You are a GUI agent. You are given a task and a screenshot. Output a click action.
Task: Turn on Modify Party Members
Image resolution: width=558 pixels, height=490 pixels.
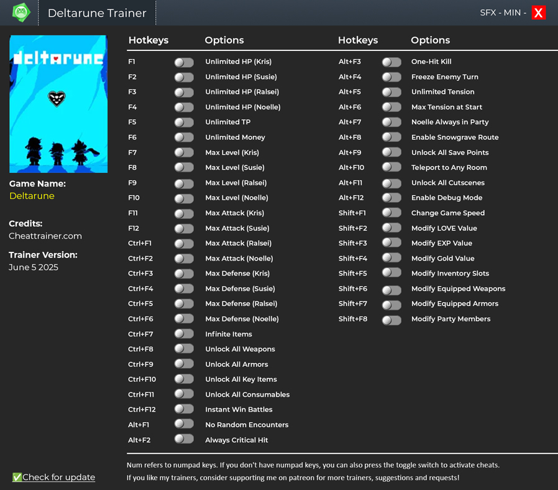[x=391, y=320]
